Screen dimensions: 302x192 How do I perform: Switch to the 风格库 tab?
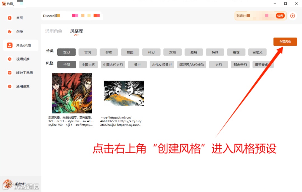point(76,31)
